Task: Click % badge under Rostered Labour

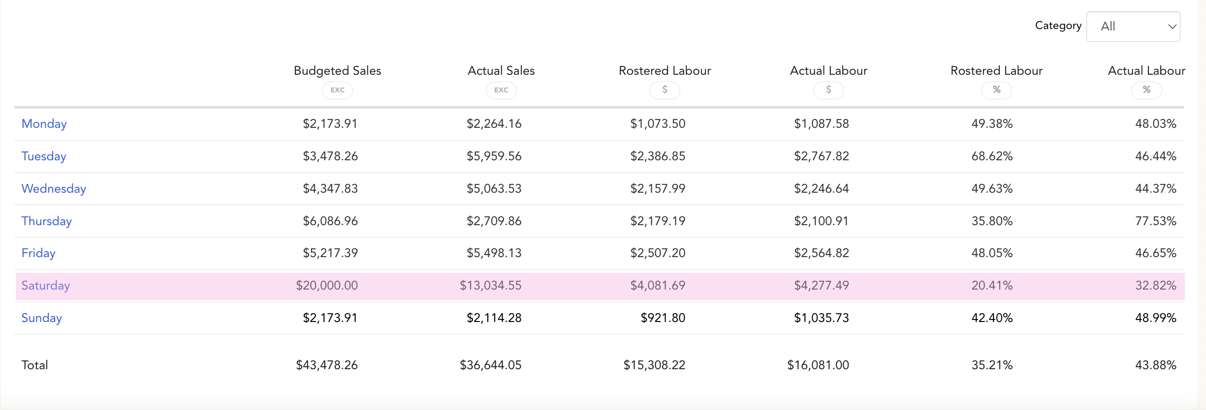Action: point(996,90)
